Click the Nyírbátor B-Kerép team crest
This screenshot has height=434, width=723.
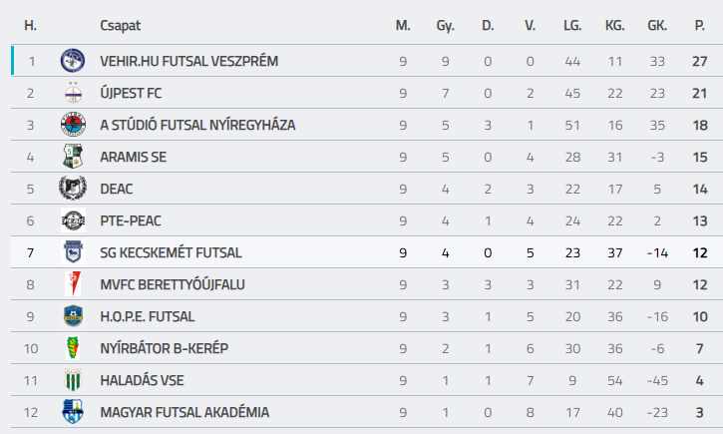pos(73,348)
